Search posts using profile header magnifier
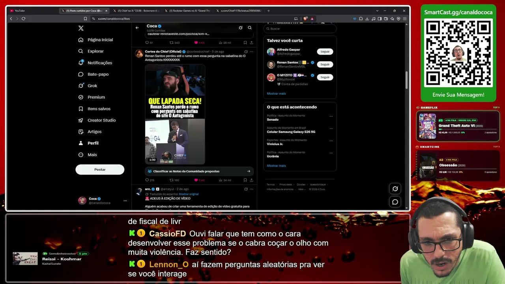The width and height of the screenshot is (505, 284). (250, 28)
